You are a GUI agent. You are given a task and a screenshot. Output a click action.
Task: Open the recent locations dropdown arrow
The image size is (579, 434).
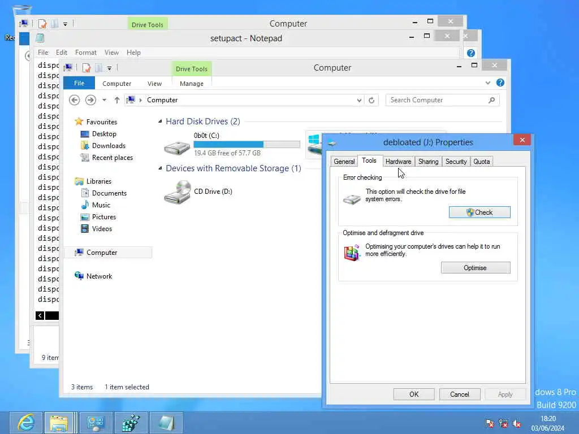pos(105,100)
